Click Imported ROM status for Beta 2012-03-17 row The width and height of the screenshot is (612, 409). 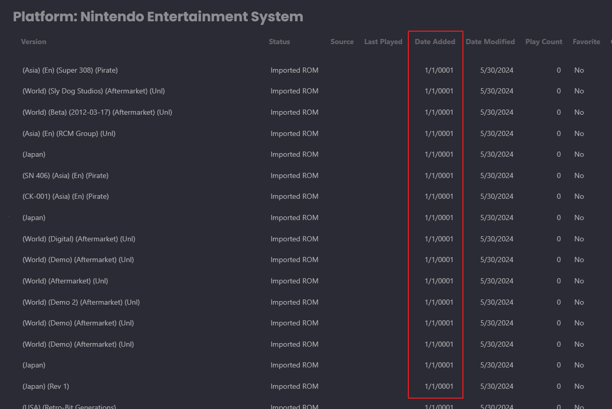(294, 112)
